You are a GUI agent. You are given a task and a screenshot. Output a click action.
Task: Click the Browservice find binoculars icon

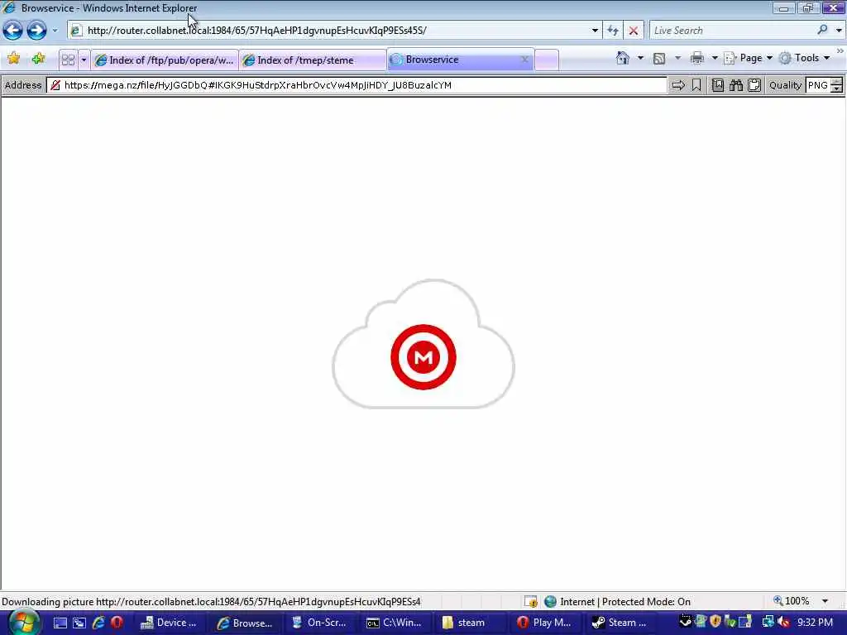click(x=736, y=85)
